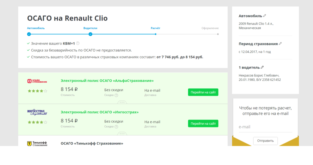Select text 2009 Renault Clio 1.4 л.
313x165 pixels.
pos(256,24)
